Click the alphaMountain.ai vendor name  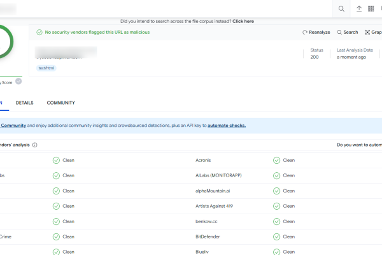point(213,191)
